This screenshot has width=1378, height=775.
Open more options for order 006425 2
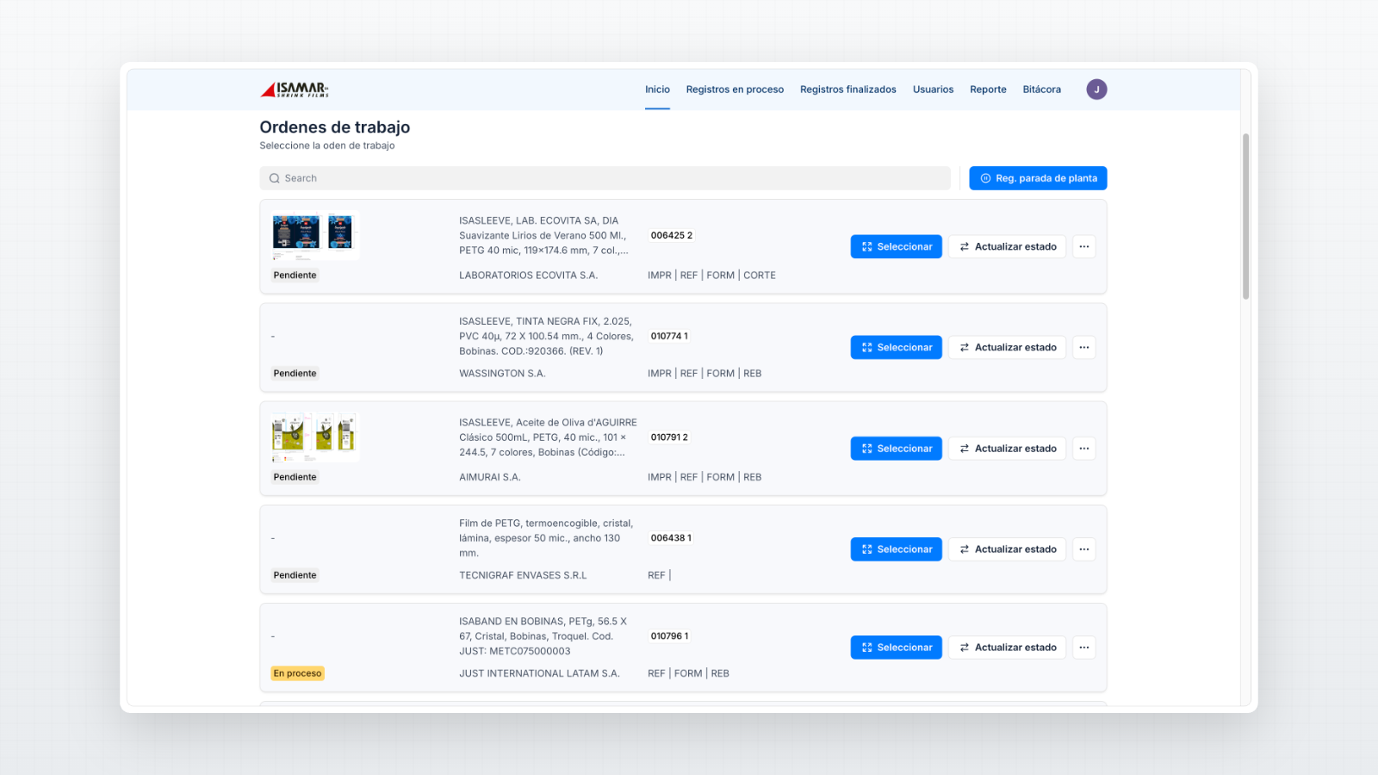[1084, 247]
